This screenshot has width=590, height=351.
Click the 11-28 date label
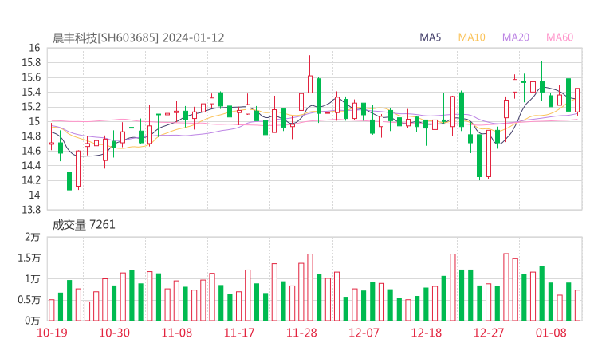(x=301, y=333)
